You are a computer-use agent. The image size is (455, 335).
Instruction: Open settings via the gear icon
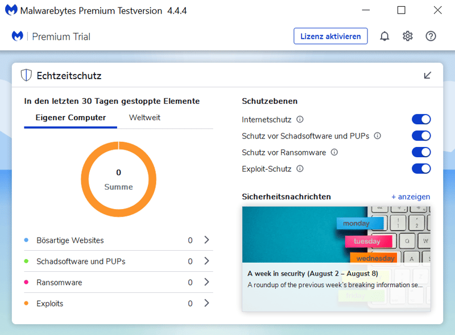(x=408, y=36)
